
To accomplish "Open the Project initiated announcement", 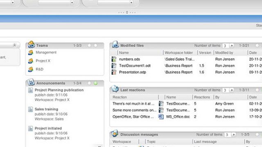I will (x=48, y=128).
